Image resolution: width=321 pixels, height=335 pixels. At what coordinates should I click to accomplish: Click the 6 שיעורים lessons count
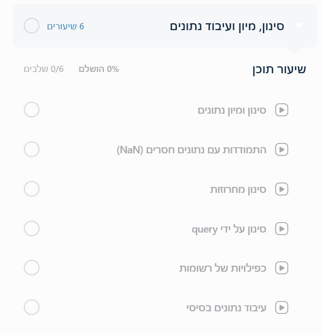tap(65, 26)
